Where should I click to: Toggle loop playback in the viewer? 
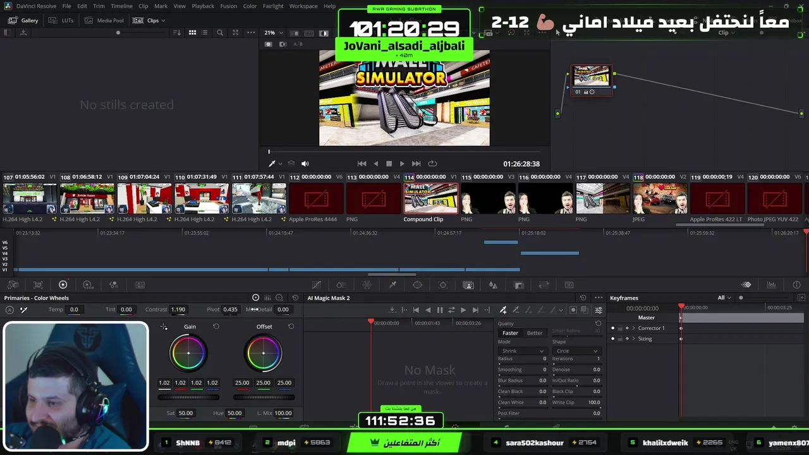click(432, 164)
